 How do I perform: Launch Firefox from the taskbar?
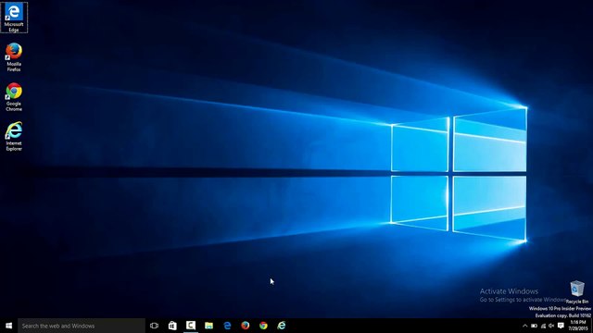coord(245,326)
